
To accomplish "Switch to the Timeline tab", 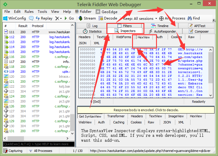I will click(x=160, y=26).
